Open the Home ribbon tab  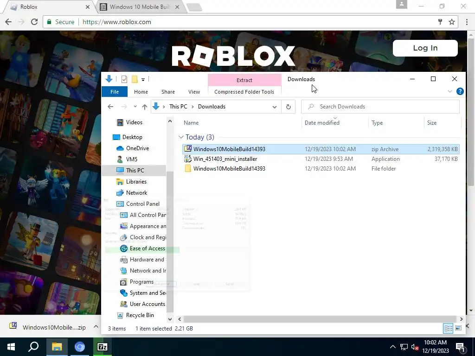tap(141, 92)
